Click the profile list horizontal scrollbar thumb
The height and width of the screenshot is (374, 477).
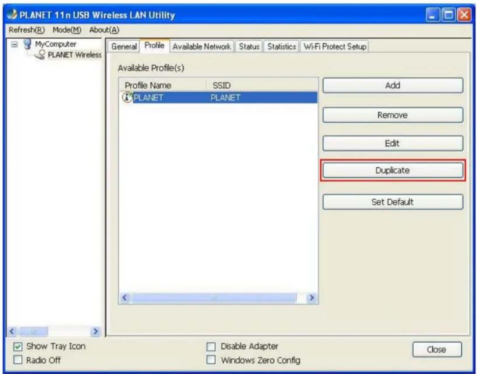tap(214, 298)
